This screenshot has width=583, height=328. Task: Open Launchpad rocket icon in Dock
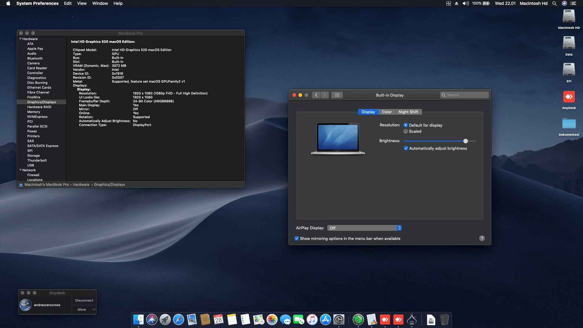165,319
